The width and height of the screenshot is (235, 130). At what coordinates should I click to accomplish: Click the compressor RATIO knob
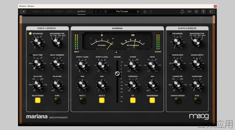pyautogui.click(x=152, y=65)
